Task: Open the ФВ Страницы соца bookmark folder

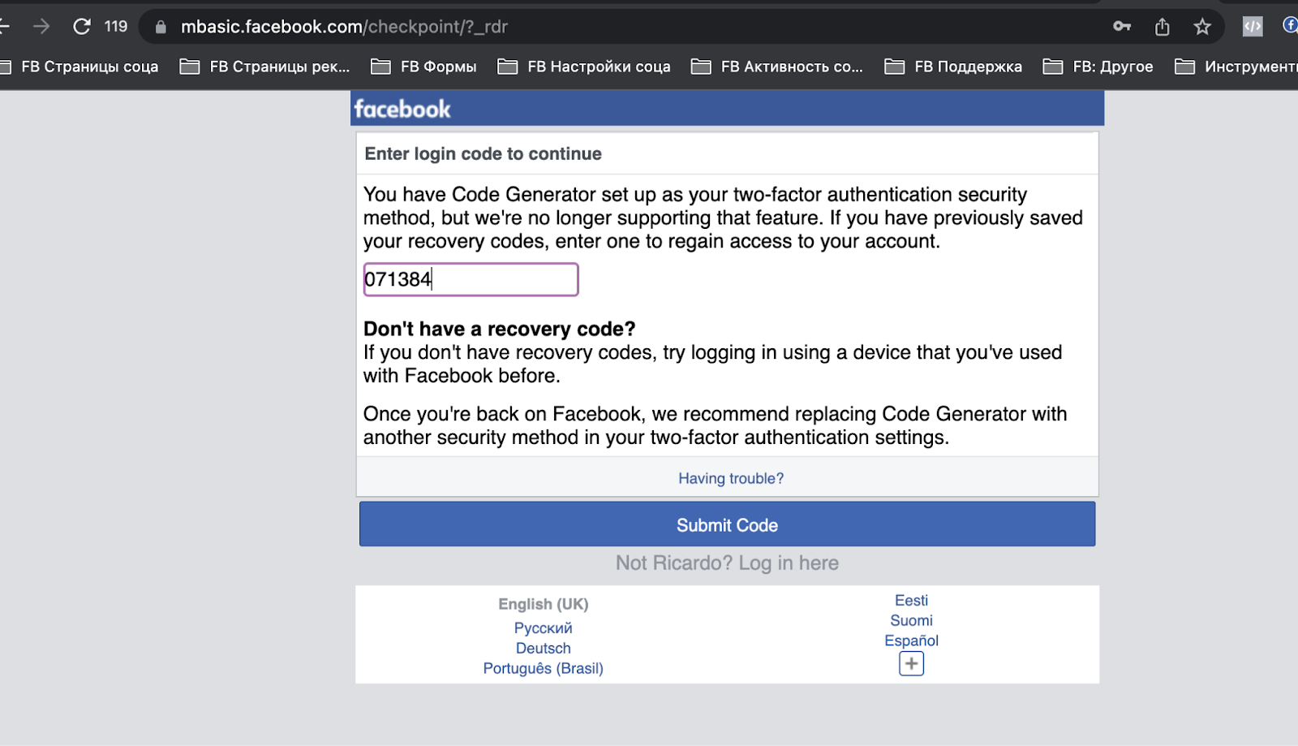Action: point(80,67)
